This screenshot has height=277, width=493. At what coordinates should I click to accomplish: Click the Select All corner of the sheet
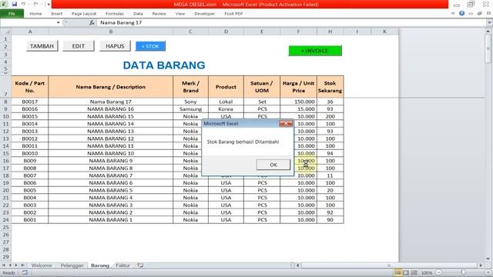click(6, 32)
